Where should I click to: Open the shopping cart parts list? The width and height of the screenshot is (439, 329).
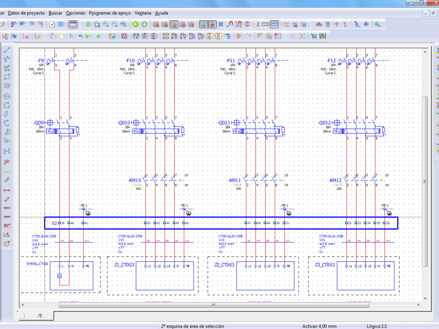point(313,36)
